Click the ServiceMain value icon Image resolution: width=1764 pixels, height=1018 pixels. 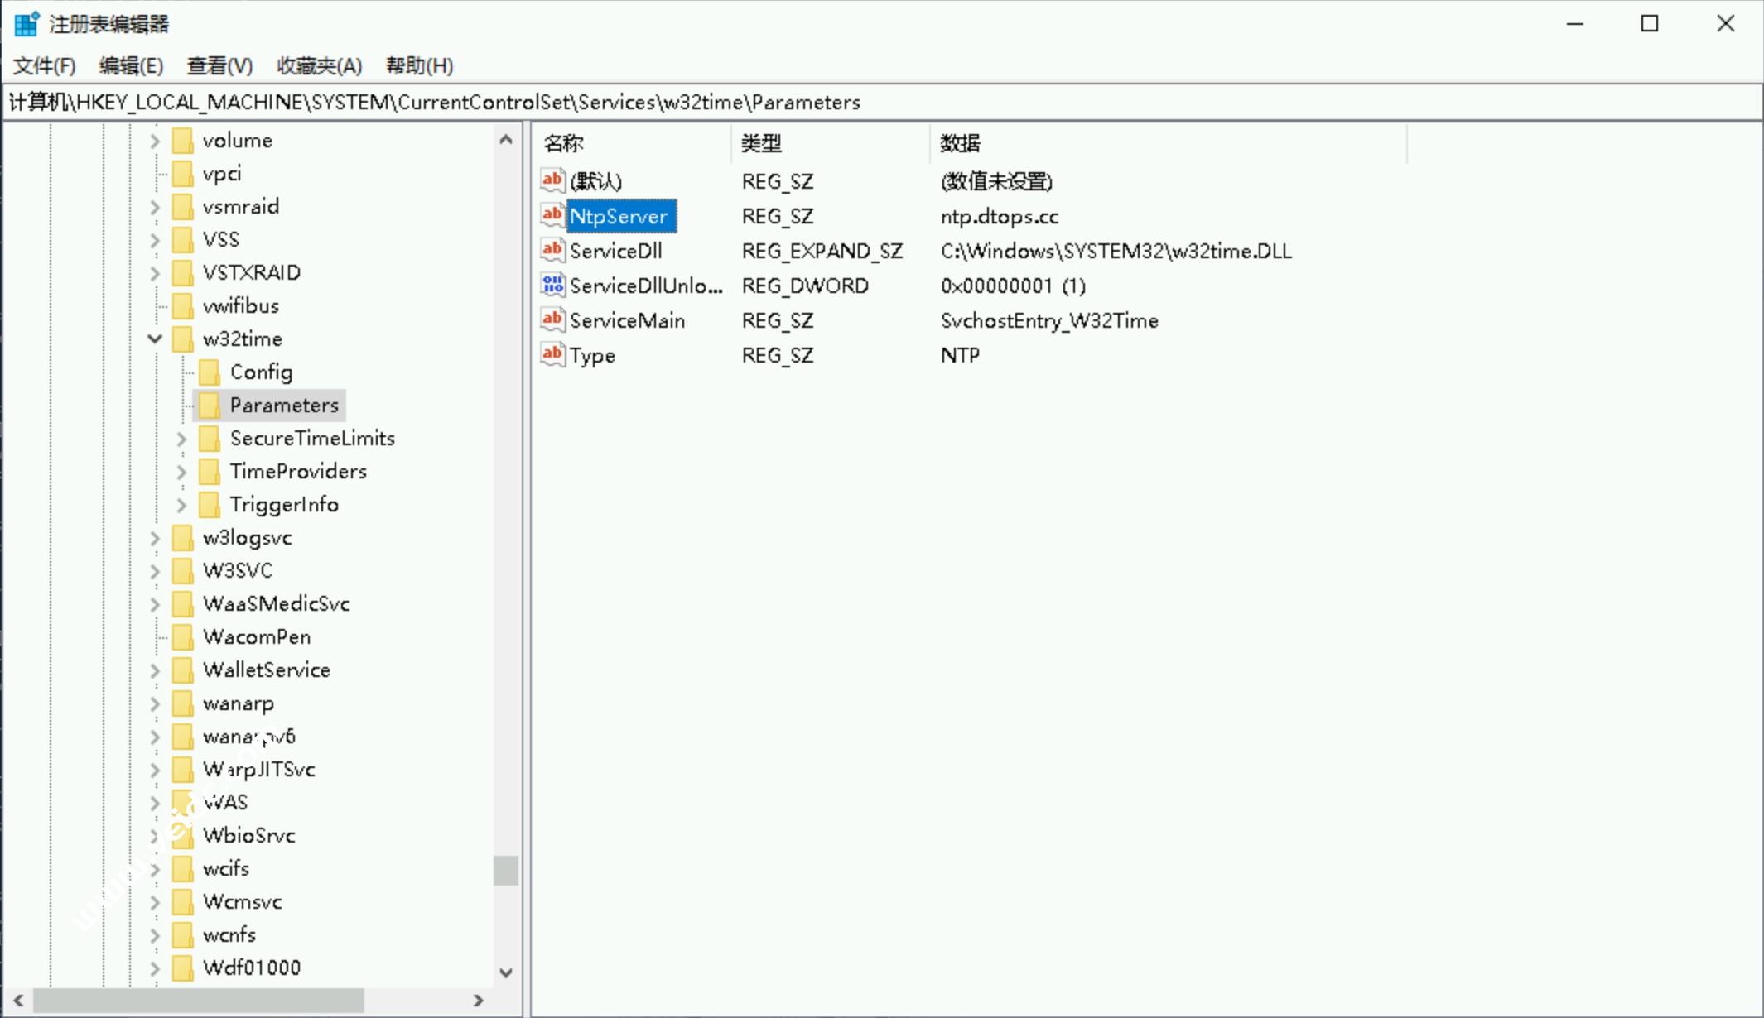552,319
